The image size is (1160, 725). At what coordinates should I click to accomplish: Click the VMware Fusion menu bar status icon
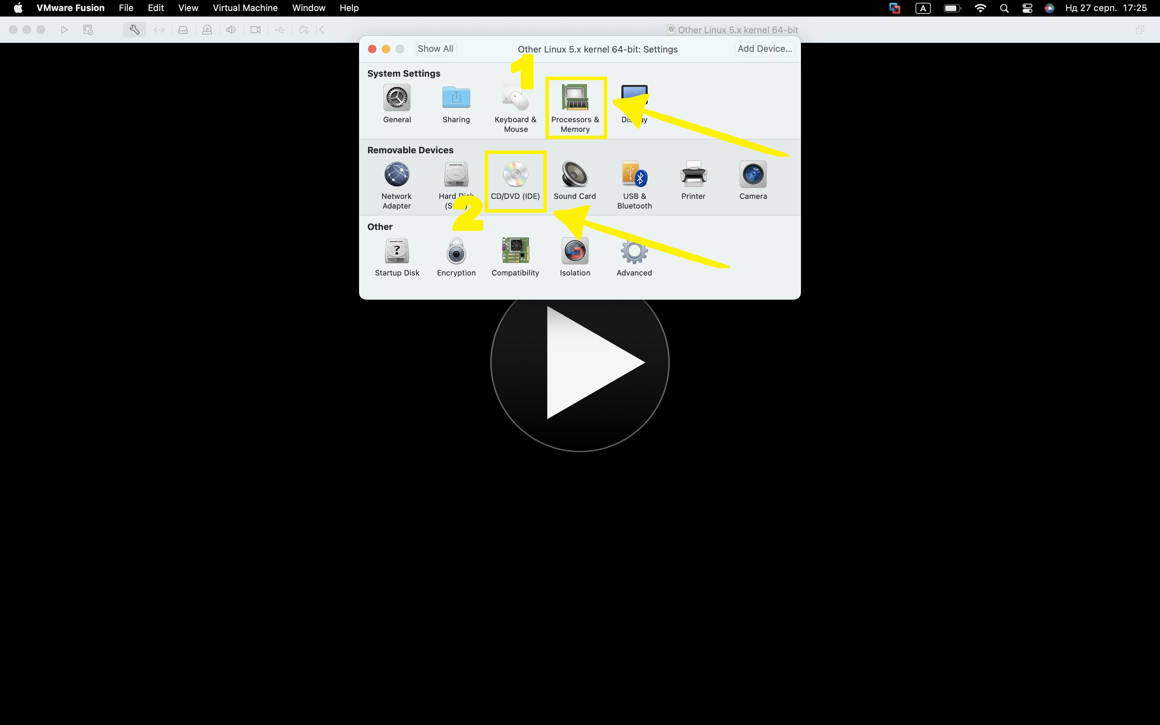895,8
